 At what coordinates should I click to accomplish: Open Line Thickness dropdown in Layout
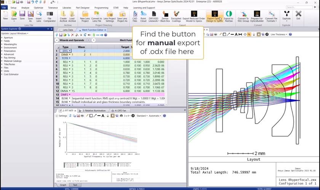pyautogui.click(x=278, y=35)
